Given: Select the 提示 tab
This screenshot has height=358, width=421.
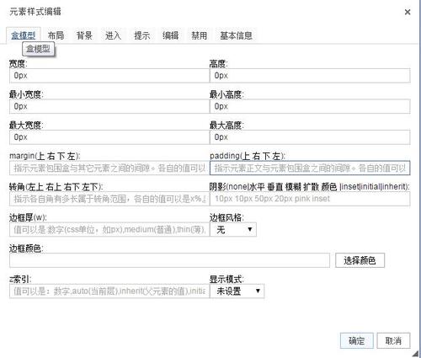Looking at the screenshot, I should (x=141, y=35).
